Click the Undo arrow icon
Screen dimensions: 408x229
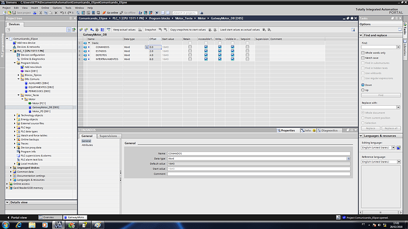(x=61, y=12)
